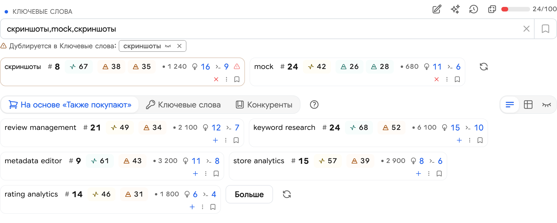Open the help question mark icon
The image size is (557, 223).
click(x=314, y=105)
